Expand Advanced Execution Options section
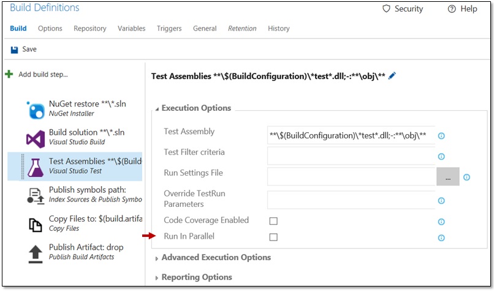This screenshot has height=292, width=494. (x=215, y=258)
